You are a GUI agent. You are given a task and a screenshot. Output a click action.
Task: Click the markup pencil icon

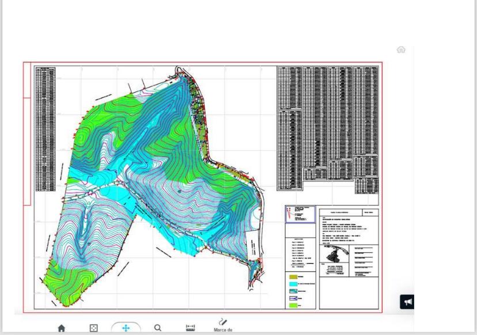tap(222, 322)
